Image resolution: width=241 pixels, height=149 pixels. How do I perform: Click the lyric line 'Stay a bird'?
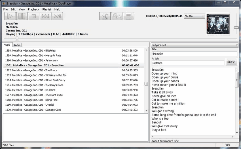click(x=159, y=130)
